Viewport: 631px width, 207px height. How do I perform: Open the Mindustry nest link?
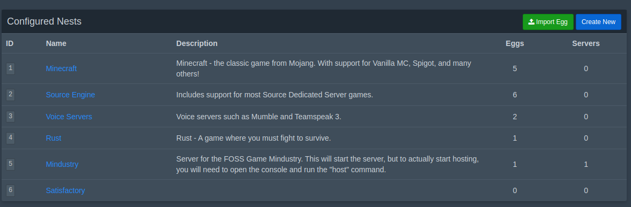click(62, 164)
